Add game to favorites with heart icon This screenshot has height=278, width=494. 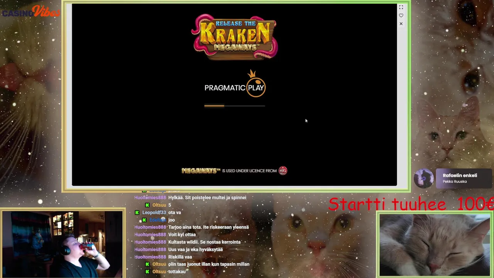[401, 15]
